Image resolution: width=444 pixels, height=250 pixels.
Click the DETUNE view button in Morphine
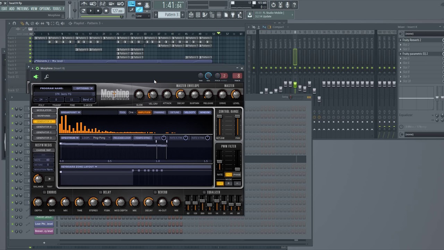pyautogui.click(x=174, y=112)
